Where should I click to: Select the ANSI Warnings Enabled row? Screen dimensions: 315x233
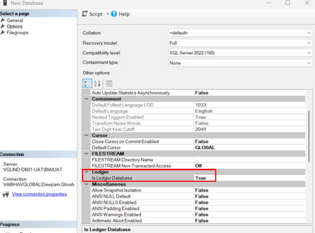198,215
